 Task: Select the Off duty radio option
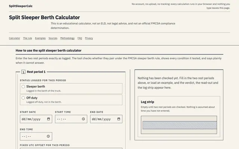(x=23, y=98)
